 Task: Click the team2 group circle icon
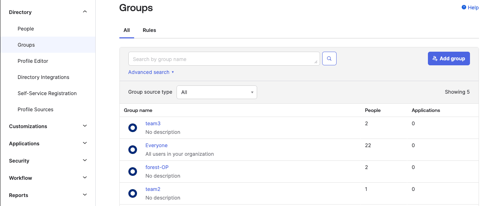(133, 193)
